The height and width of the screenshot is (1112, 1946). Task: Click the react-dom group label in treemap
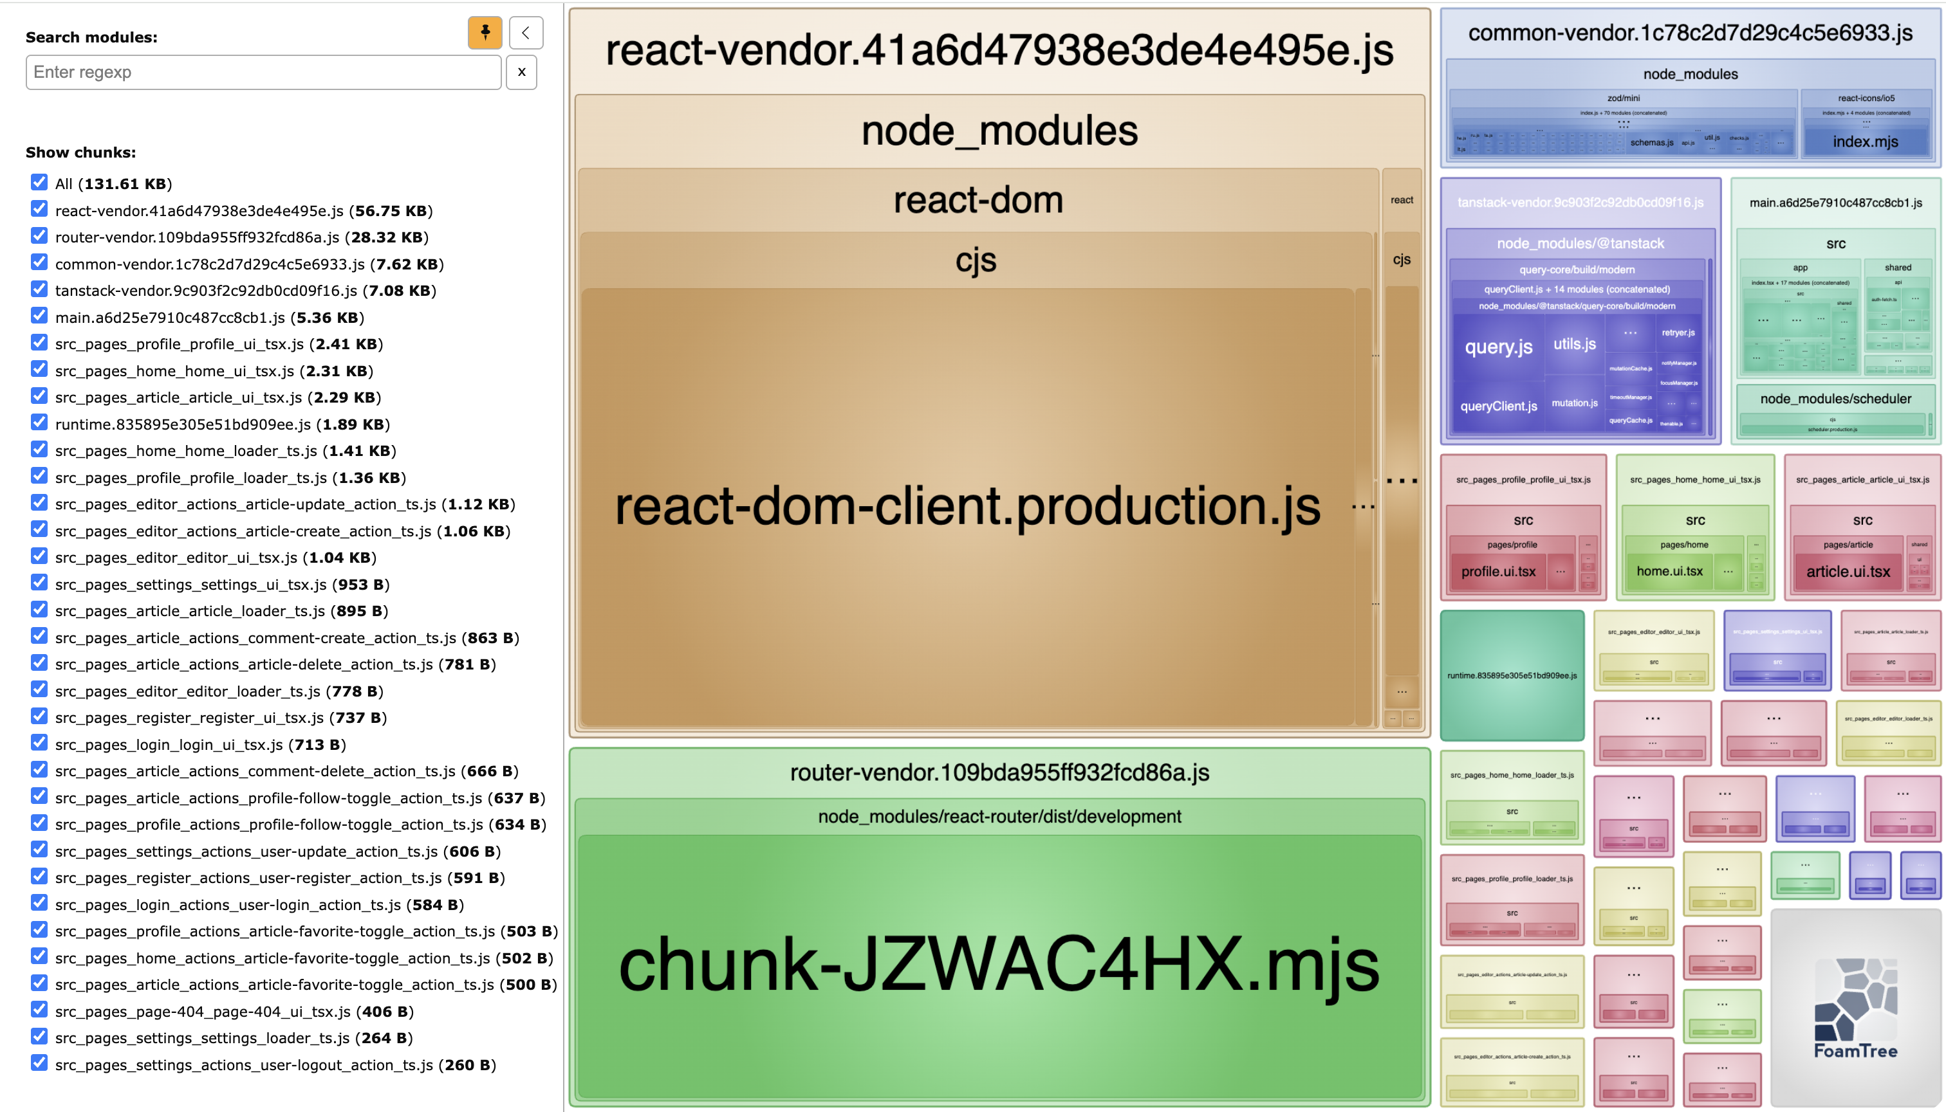978,200
